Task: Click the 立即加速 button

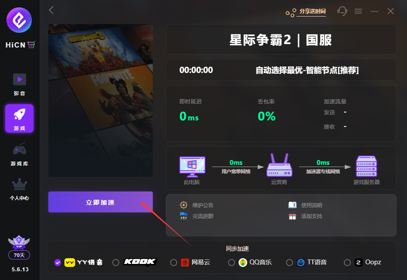Action: (x=101, y=202)
